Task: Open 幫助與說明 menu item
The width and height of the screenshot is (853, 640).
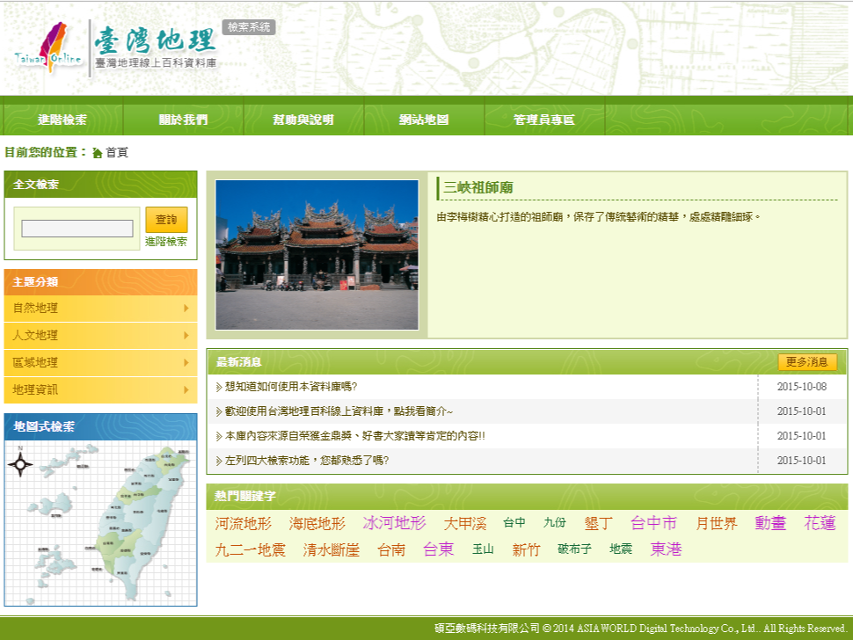Action: tap(303, 120)
